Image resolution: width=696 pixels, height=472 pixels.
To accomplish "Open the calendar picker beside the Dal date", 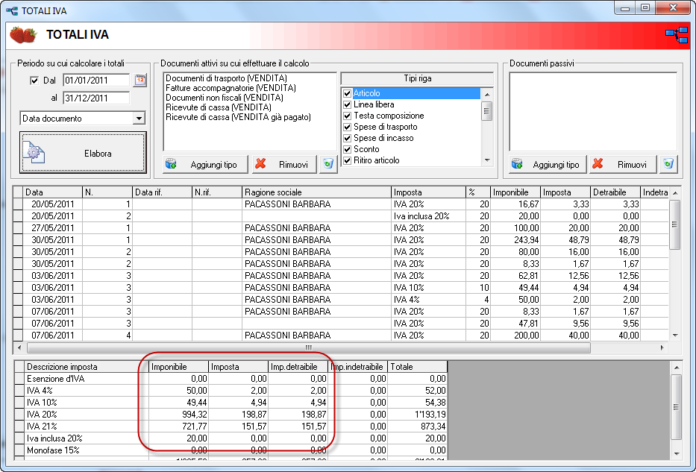I will tap(140, 81).
